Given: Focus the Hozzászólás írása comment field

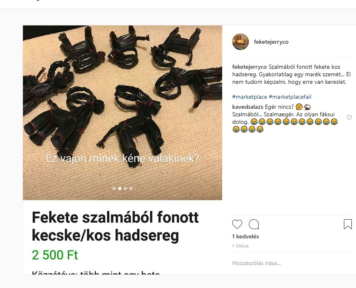Looking at the screenshot, I should tap(292, 263).
